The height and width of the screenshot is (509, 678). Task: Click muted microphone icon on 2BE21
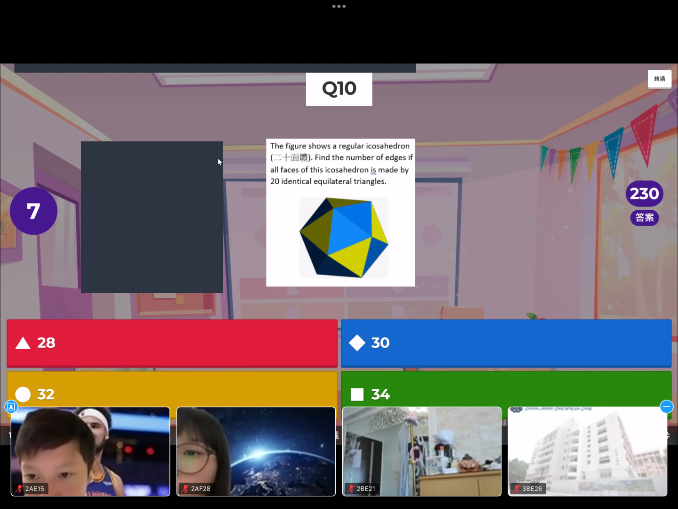(x=351, y=489)
